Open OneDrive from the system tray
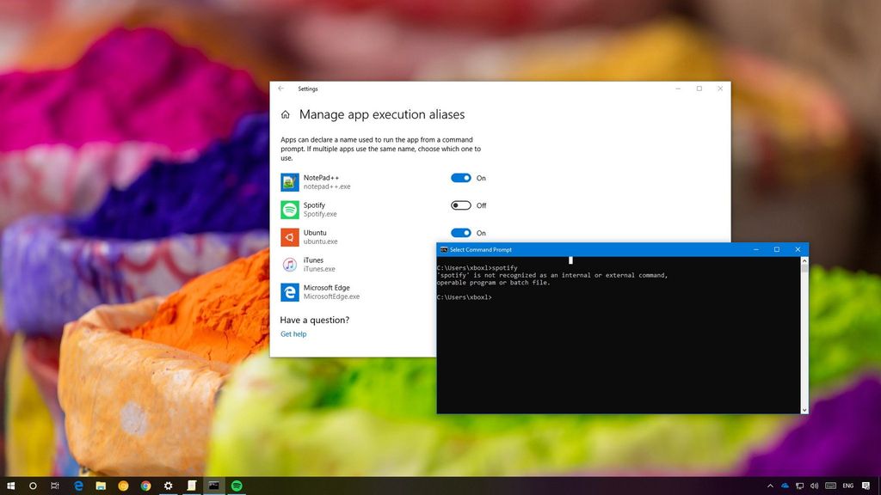This screenshot has height=495, width=881. pyautogui.click(x=785, y=486)
